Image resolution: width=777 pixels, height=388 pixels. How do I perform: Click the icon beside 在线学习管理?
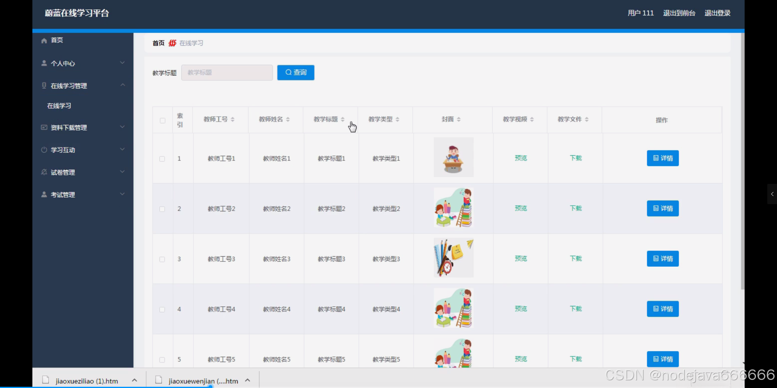[44, 85]
